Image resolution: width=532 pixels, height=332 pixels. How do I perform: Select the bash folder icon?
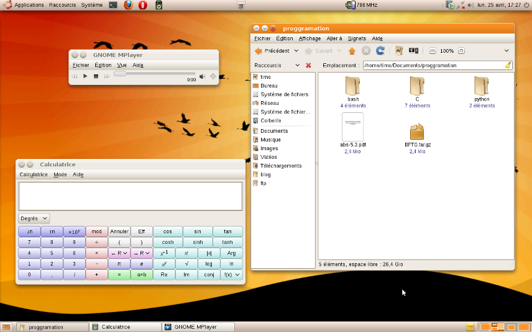pos(352,86)
